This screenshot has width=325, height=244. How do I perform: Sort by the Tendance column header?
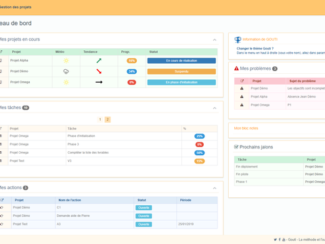90,52
